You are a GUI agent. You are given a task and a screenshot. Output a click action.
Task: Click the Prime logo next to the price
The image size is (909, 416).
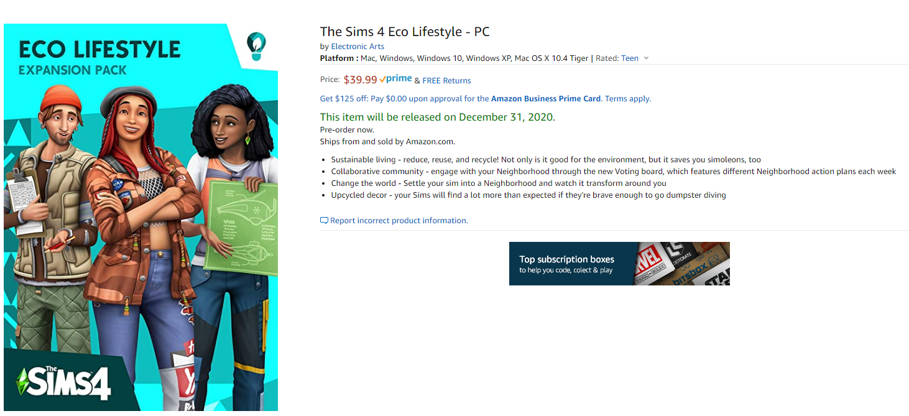point(396,79)
